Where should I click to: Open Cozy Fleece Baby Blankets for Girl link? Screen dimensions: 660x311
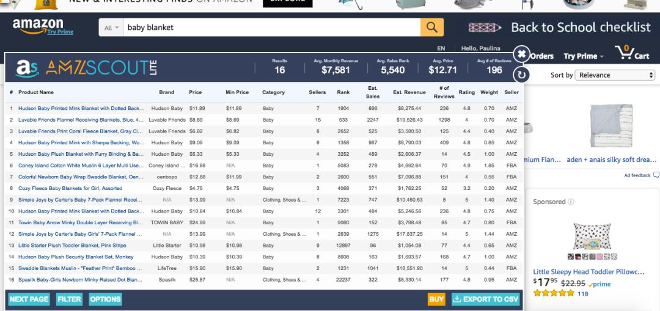tap(70, 188)
